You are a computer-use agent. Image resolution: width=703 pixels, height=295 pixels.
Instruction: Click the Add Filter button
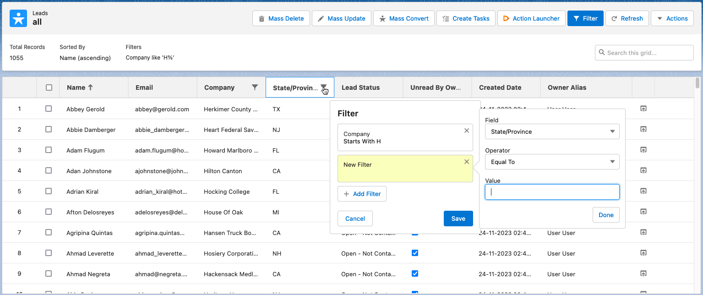[x=362, y=194]
